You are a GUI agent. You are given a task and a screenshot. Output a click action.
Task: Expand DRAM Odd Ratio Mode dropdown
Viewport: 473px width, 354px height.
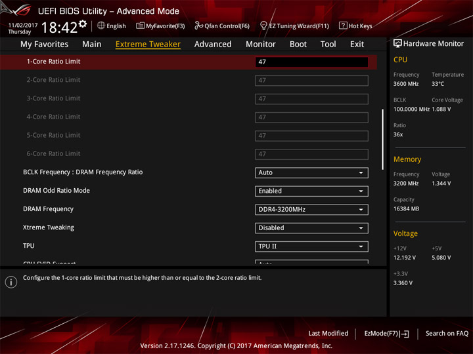tap(311, 191)
